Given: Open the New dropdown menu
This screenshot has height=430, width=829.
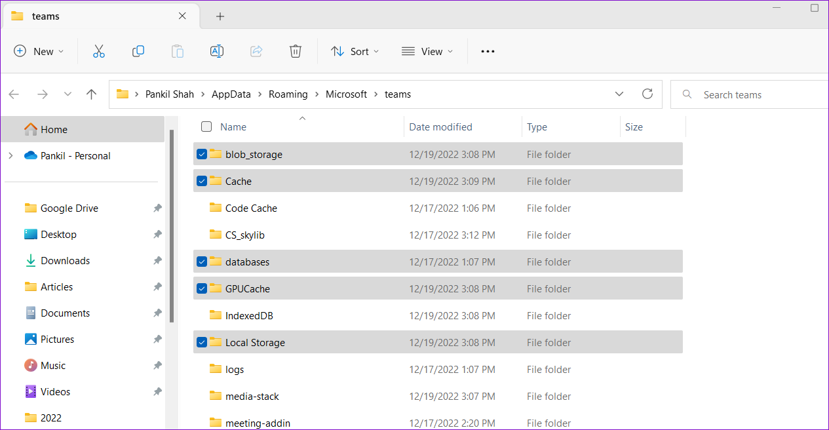Looking at the screenshot, I should tap(39, 51).
